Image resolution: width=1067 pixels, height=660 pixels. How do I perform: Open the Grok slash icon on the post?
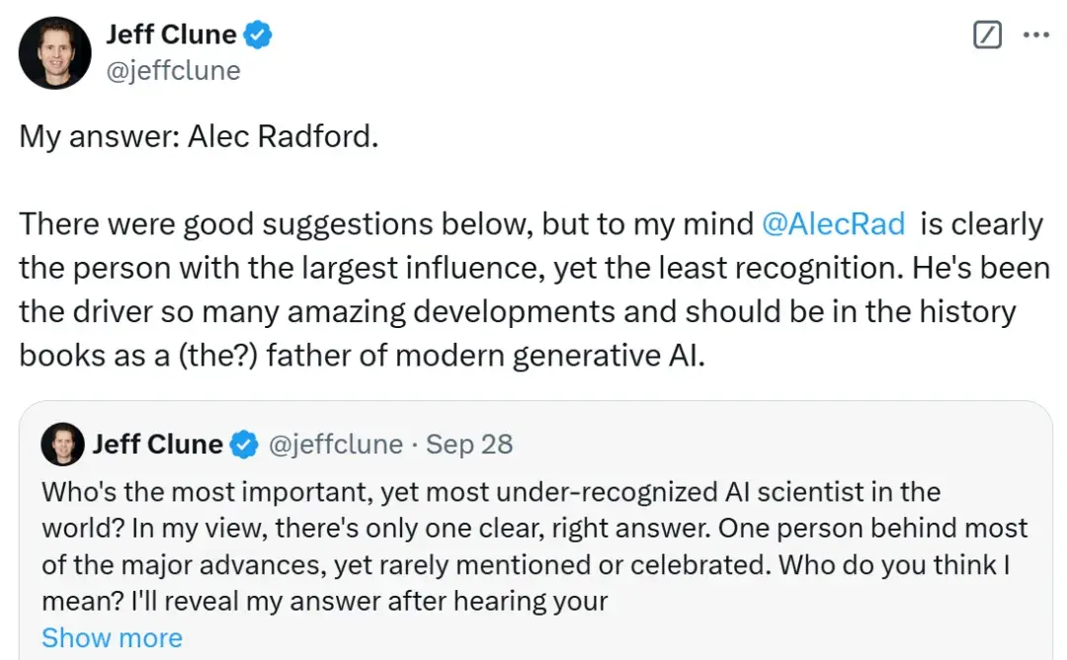(x=987, y=33)
